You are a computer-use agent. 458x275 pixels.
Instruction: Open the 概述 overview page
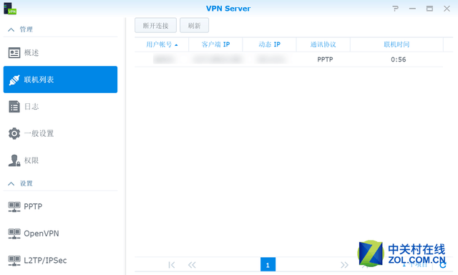(x=60, y=53)
